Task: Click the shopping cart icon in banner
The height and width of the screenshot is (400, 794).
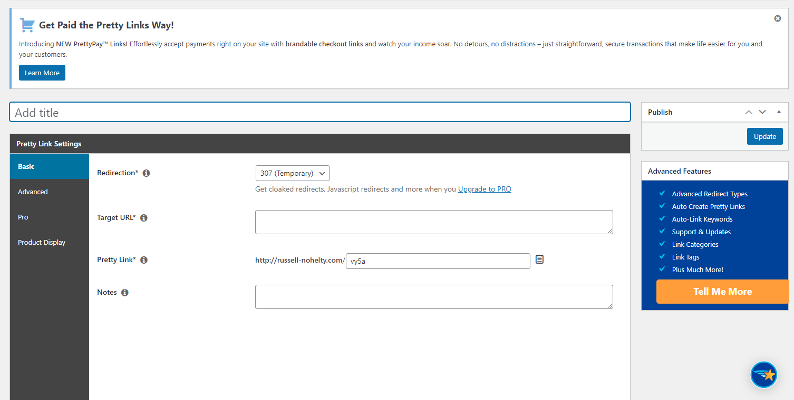Action: (27, 25)
